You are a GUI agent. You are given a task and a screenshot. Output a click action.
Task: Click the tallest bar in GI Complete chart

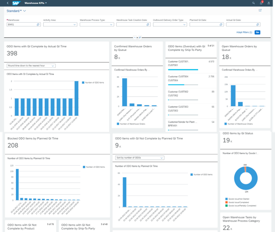(76, 98)
